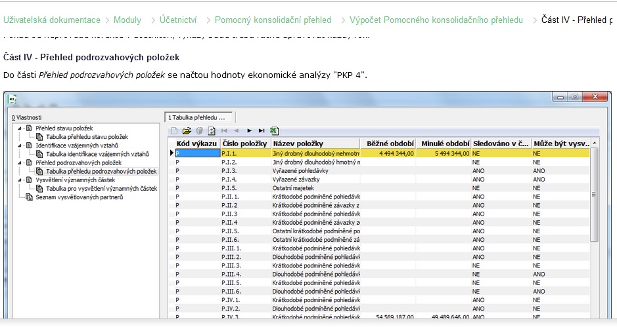Go to next record arrow icon

click(249, 130)
